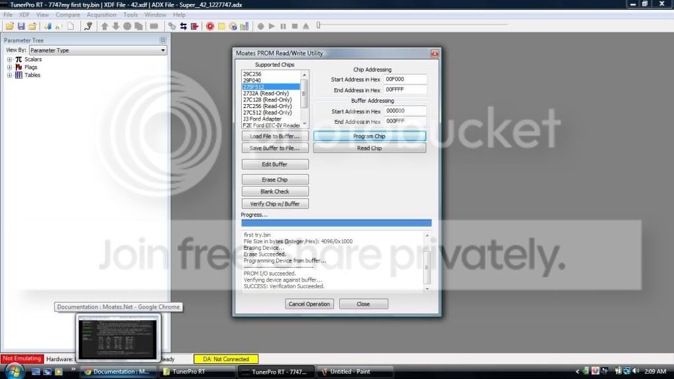Expand the Flags tree node
Image resolution: width=674 pixels, height=379 pixels.
point(9,67)
